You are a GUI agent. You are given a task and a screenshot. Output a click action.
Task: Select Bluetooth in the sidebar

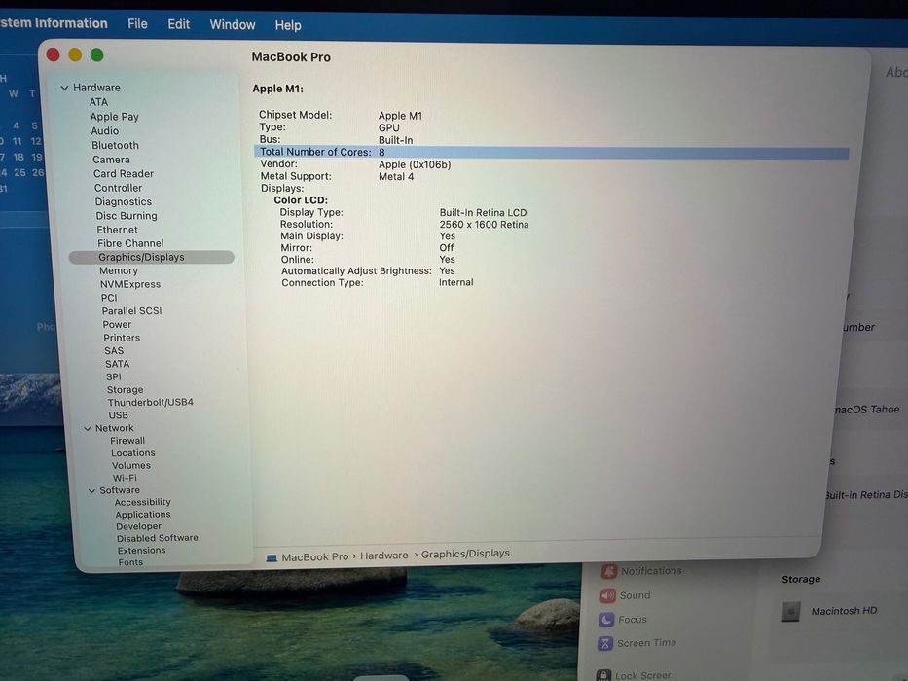click(115, 145)
